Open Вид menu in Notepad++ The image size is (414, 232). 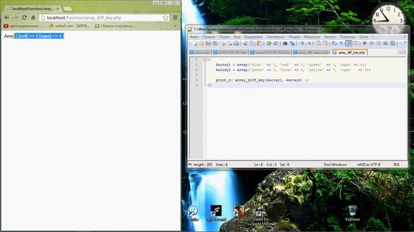click(237, 37)
